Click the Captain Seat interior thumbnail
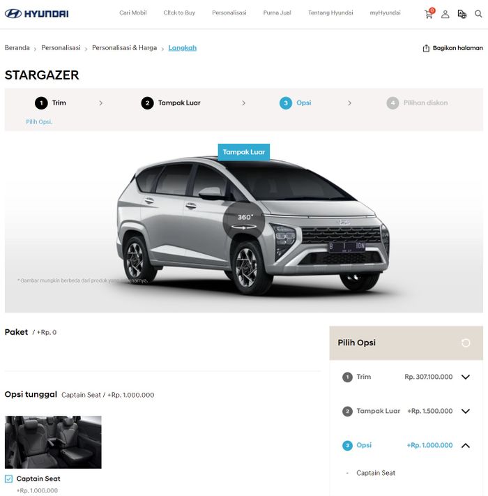Viewport: 488px width, 496px height. tap(53, 442)
